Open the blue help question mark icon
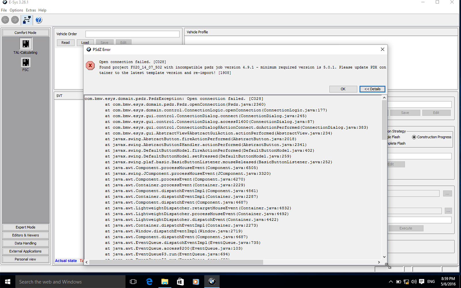Image resolution: width=461 pixels, height=288 pixels. tap(39, 20)
